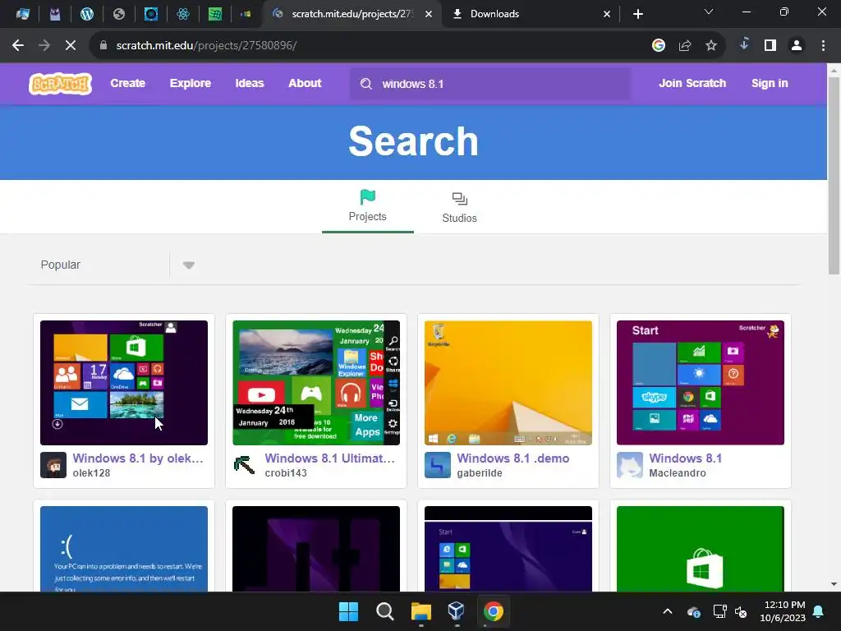Visit author Macleandro's profile

click(677, 473)
